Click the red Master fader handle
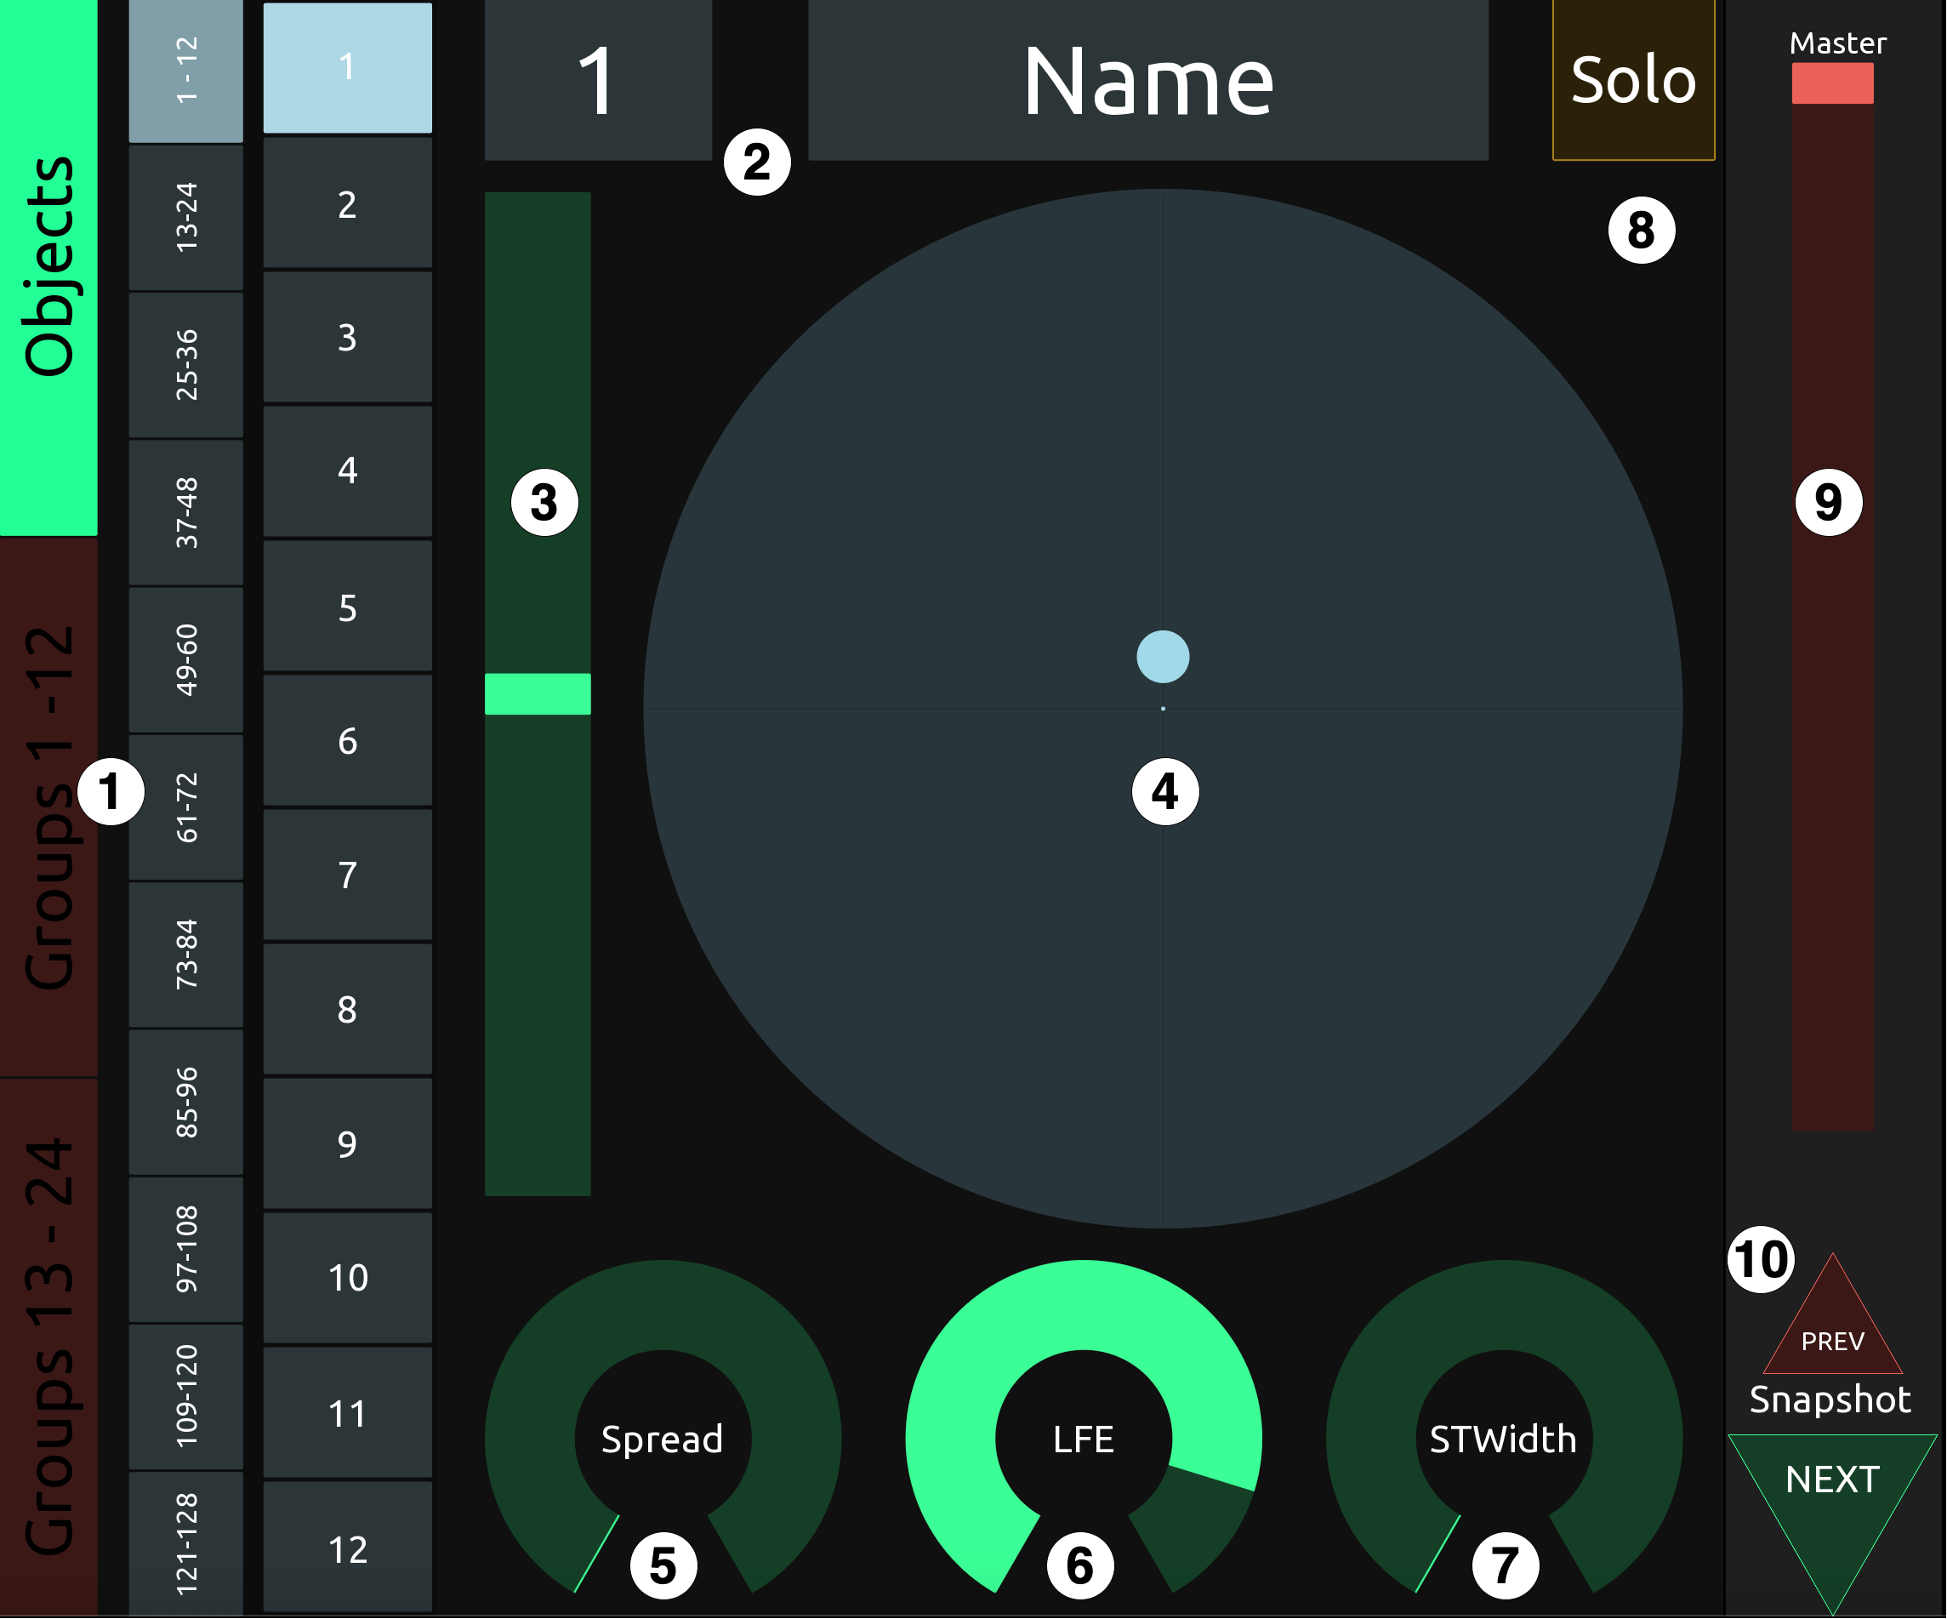The image size is (1947, 1619). (1832, 83)
